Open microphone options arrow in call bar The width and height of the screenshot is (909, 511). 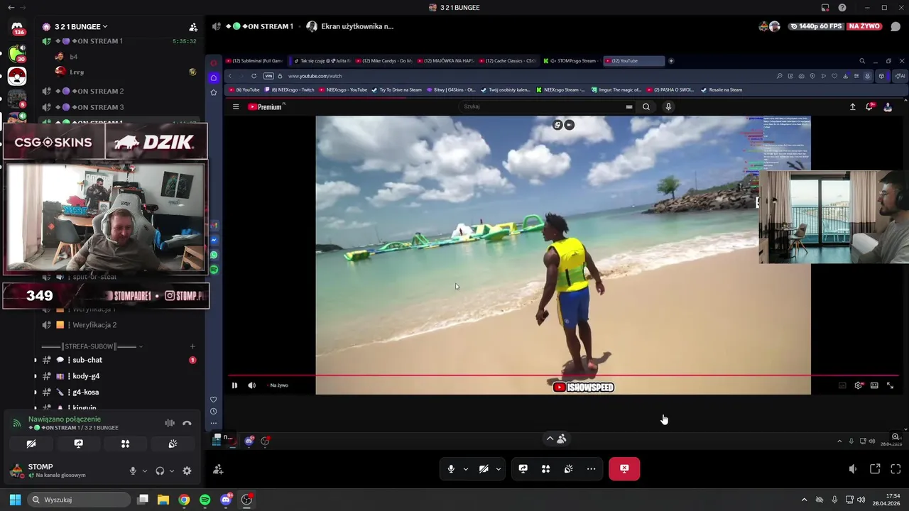click(466, 469)
